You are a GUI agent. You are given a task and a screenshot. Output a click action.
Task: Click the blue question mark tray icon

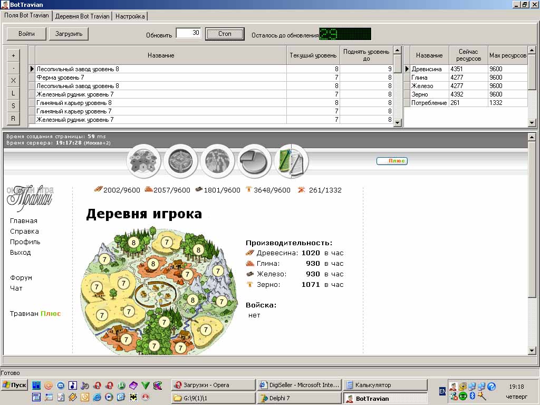(x=491, y=386)
